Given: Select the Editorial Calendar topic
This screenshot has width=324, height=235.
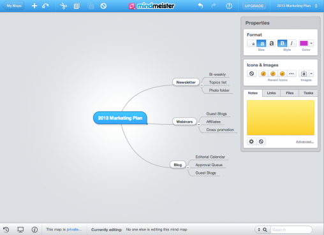Looking at the screenshot, I should 210,157.
